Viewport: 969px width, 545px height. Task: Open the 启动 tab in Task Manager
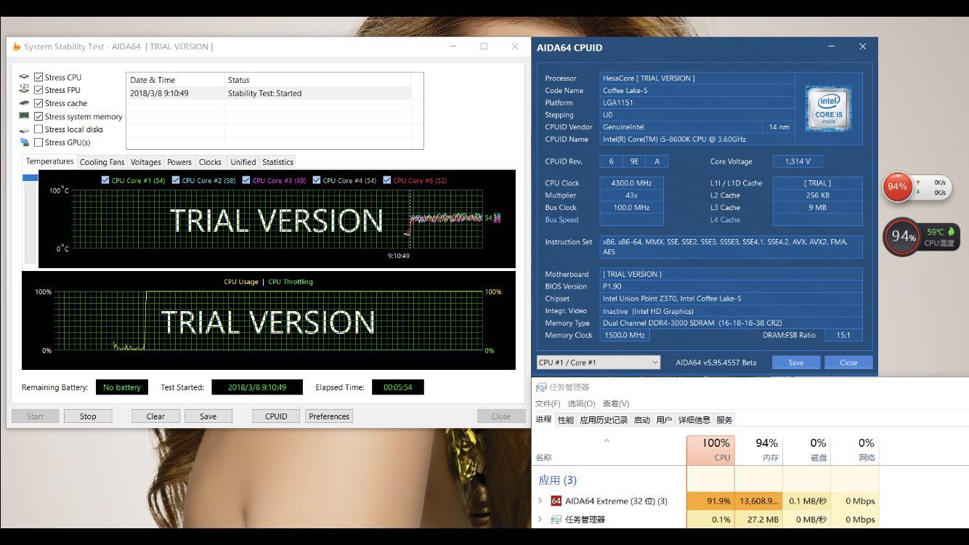coord(642,420)
